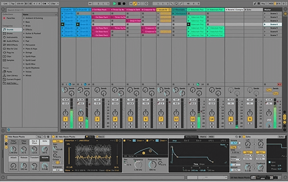This screenshot has height=182, width=288.
Task: Open the Matrix tab in Wavetable's mod section
Action: pos(204,136)
